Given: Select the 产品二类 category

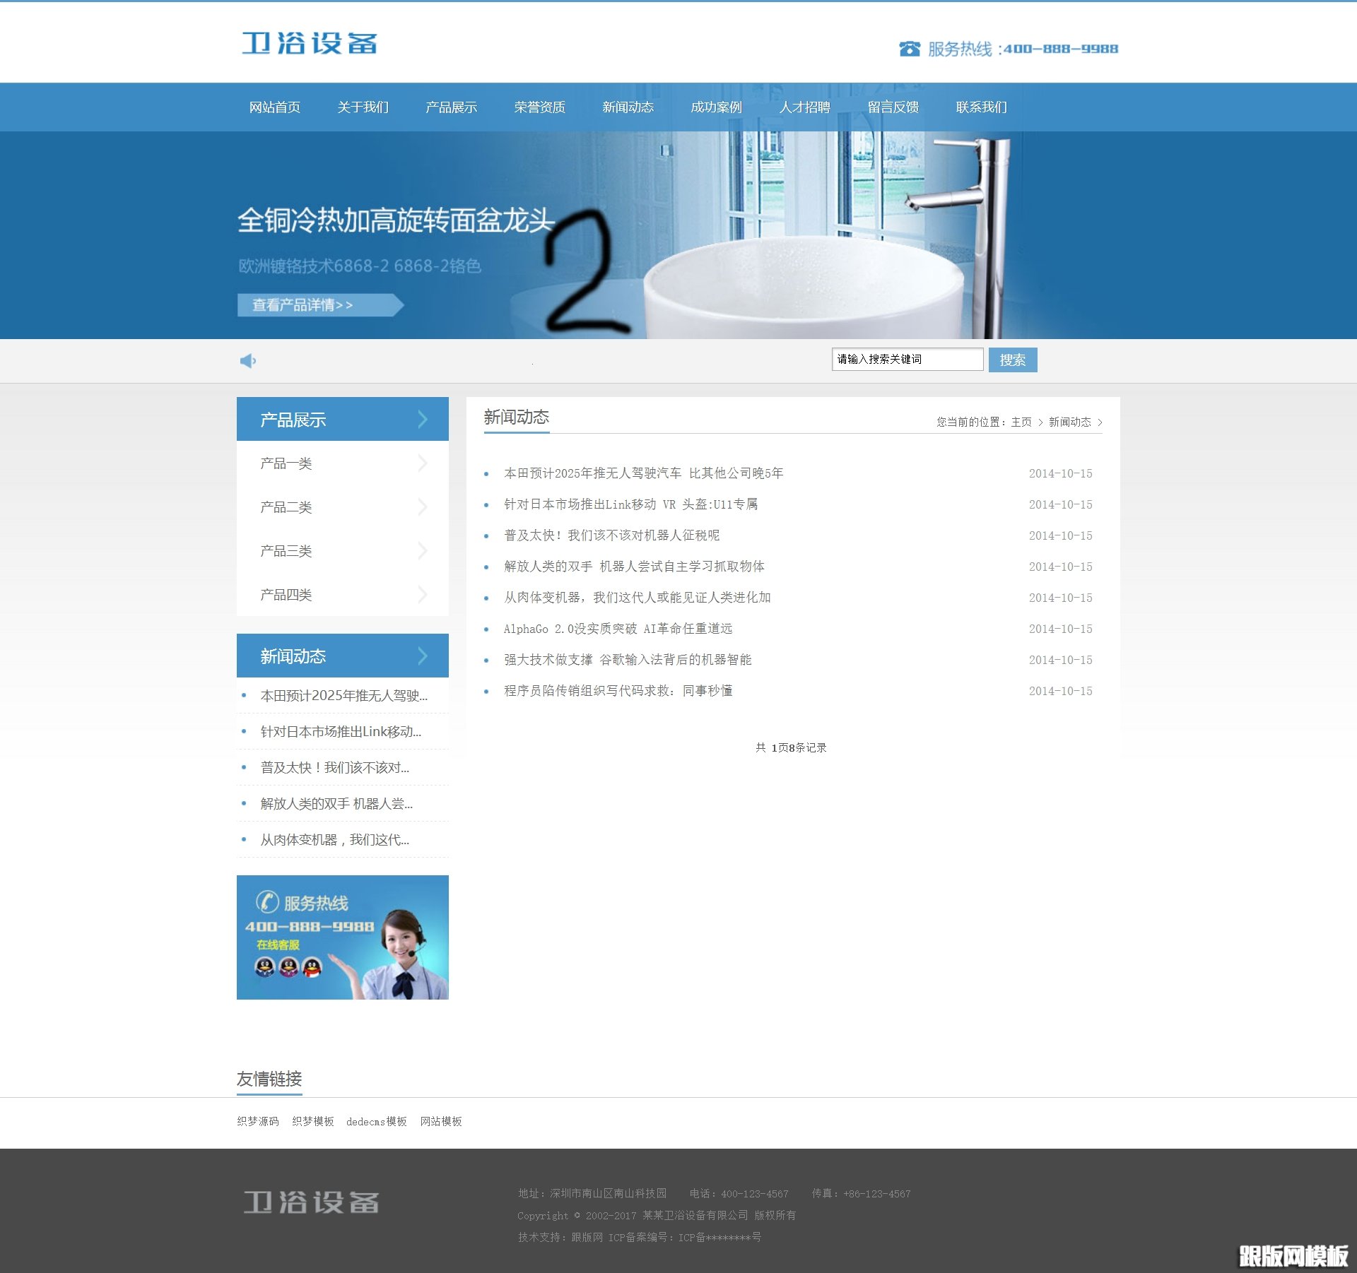Looking at the screenshot, I should click(x=286, y=507).
